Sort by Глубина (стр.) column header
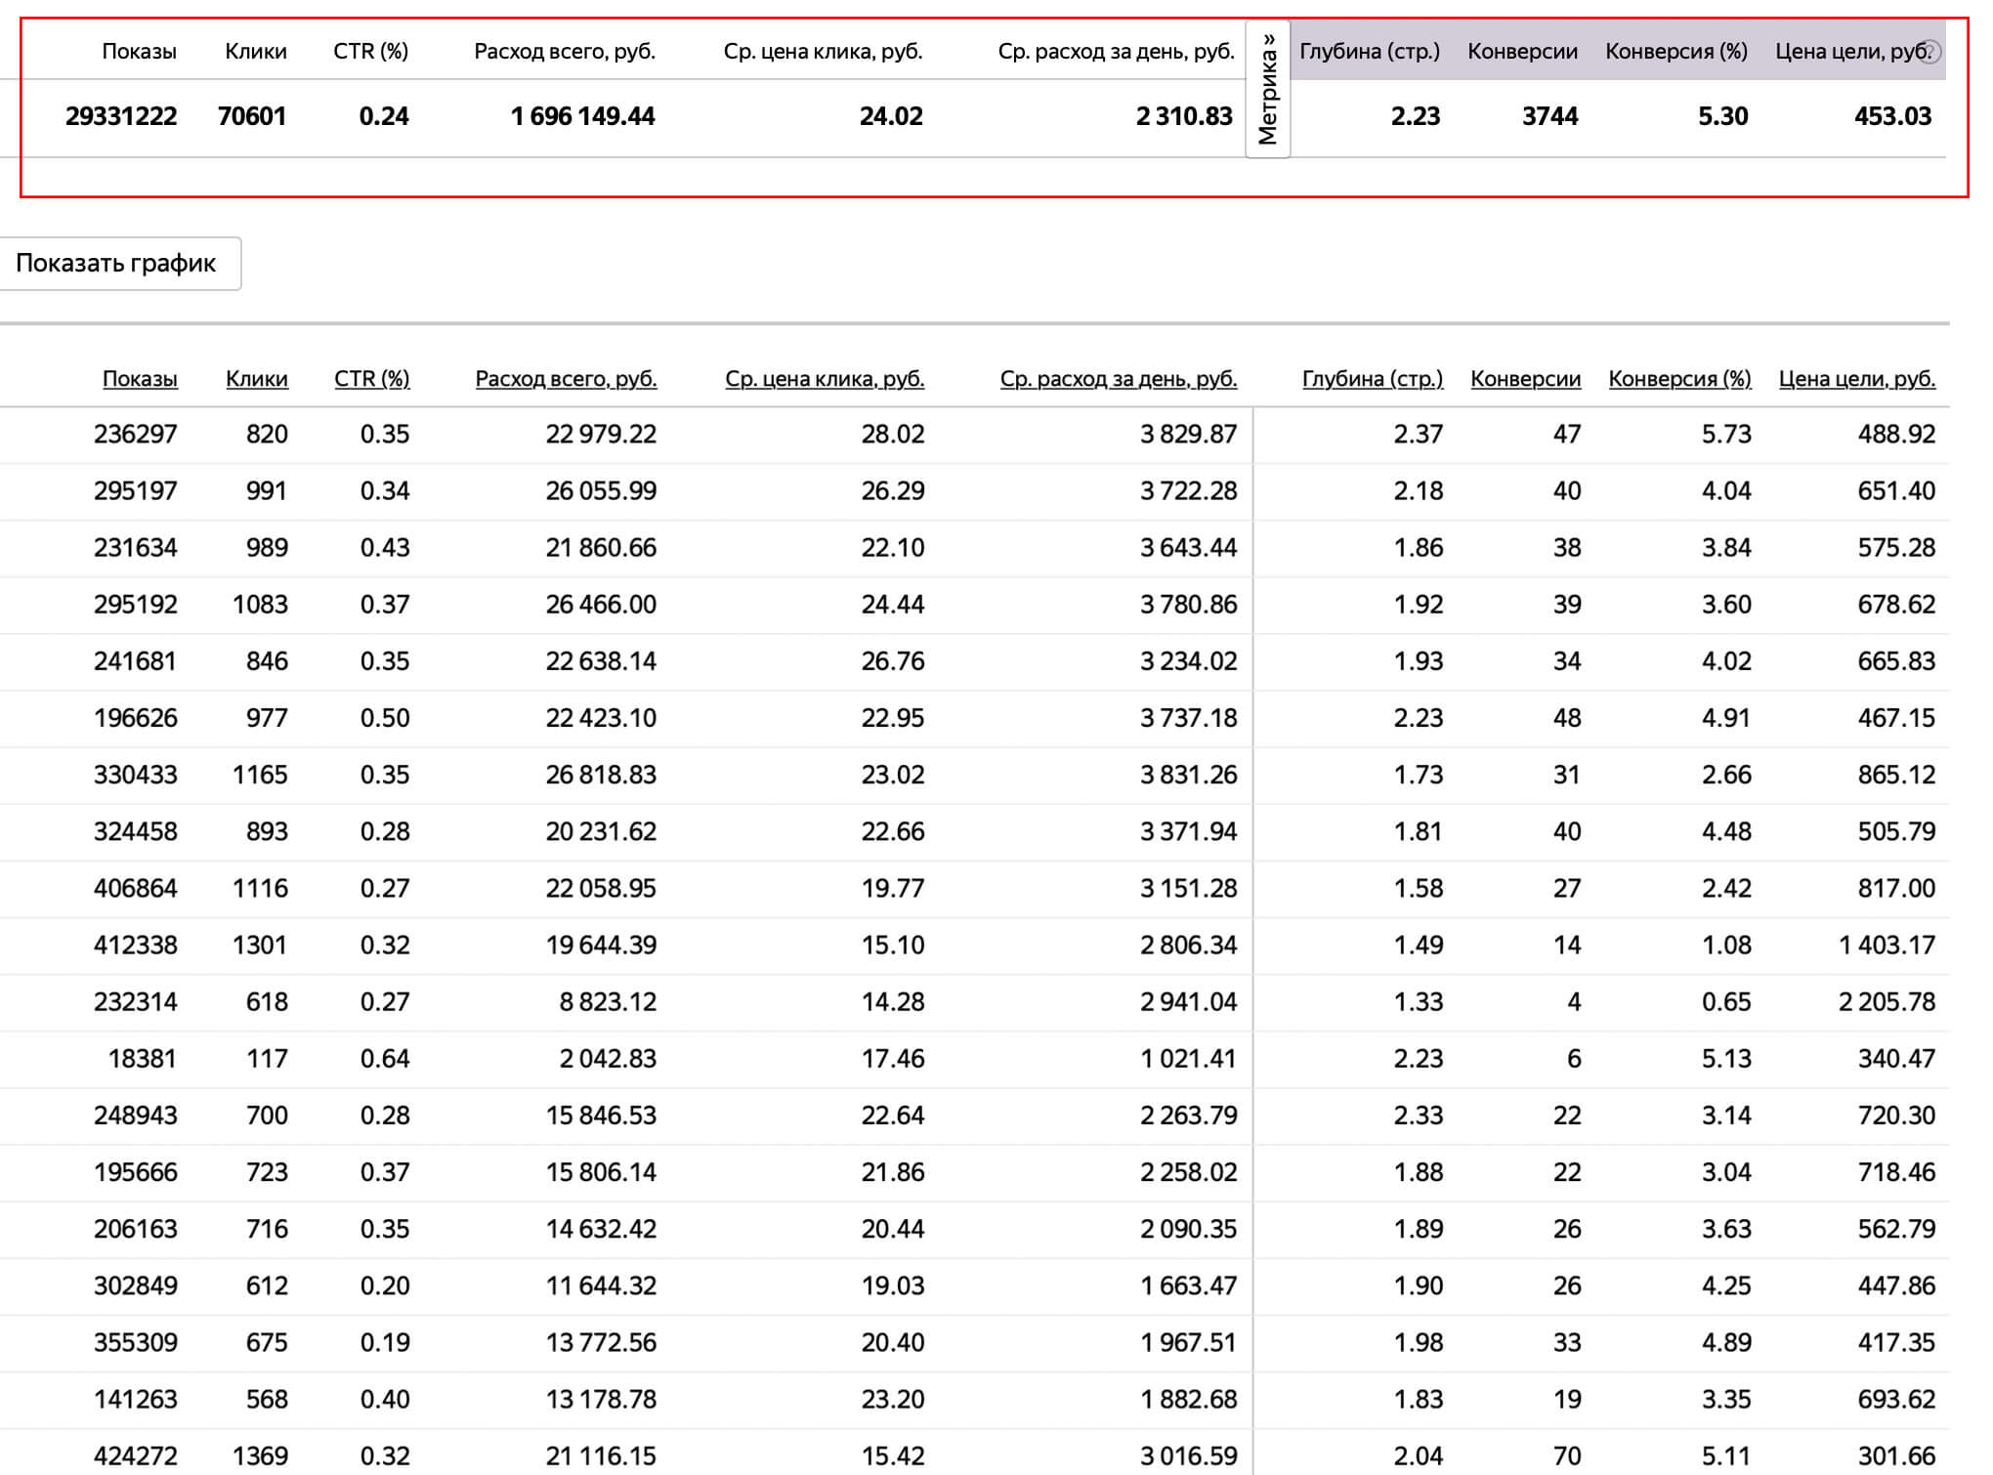1993x1475 pixels. click(x=1373, y=379)
